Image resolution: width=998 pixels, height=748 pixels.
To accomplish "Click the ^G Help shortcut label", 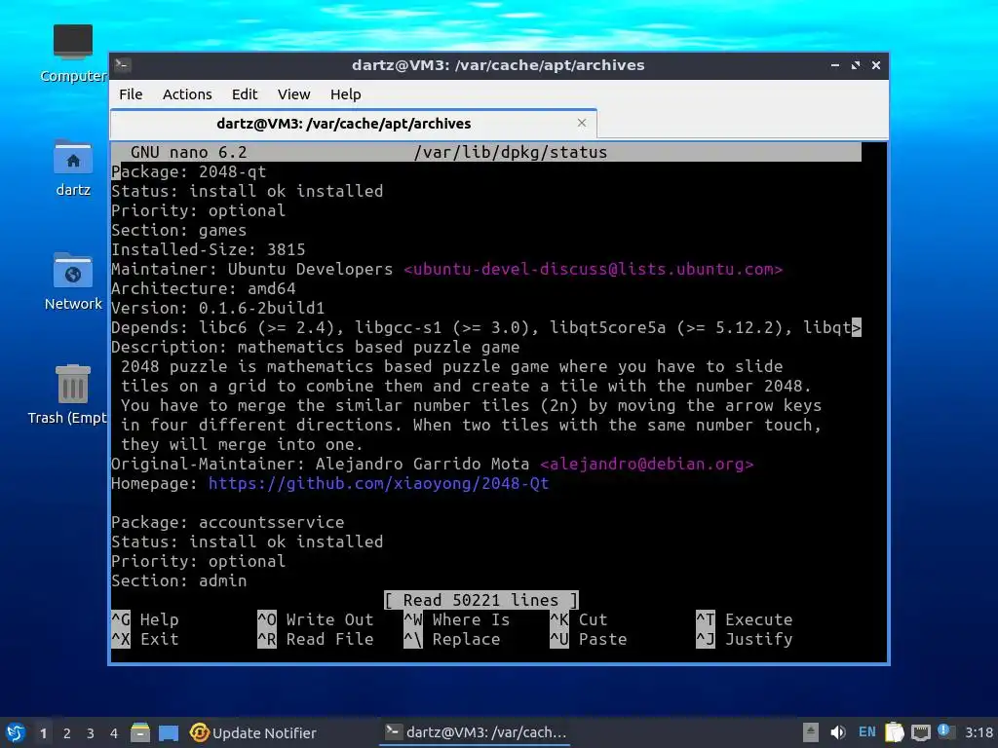I will click(x=145, y=619).
